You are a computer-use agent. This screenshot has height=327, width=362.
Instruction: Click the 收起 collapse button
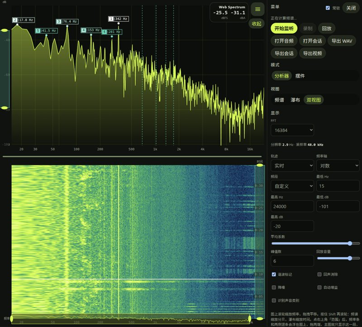256,24
